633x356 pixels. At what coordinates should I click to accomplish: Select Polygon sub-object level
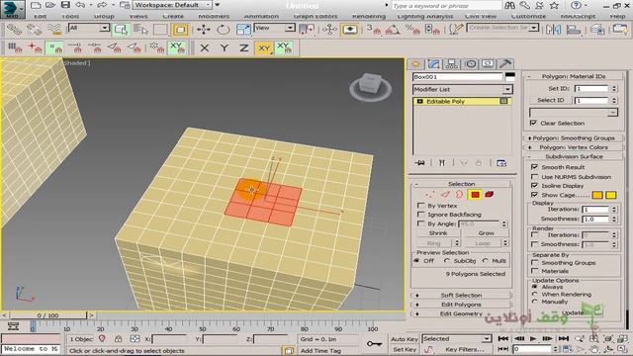point(475,195)
